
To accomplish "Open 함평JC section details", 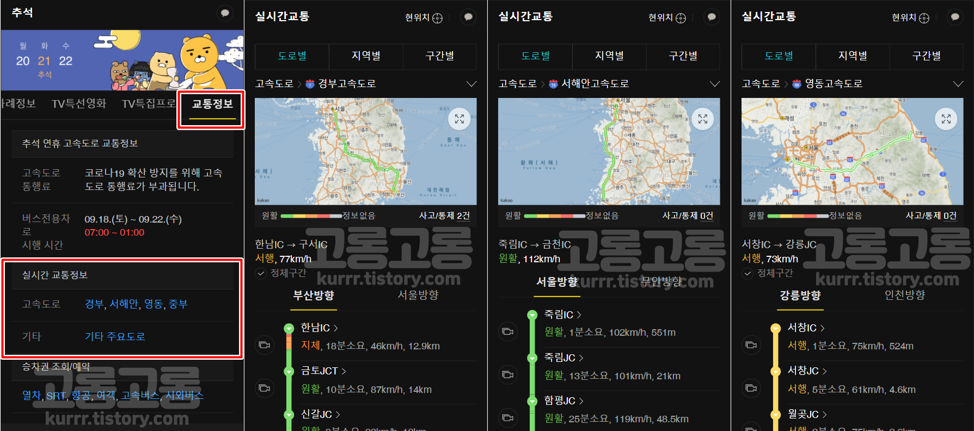I will click(564, 401).
